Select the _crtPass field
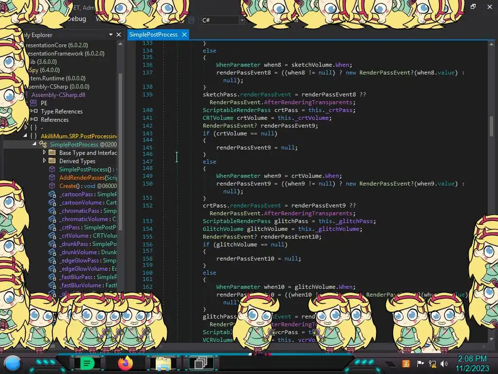498x374 pixels. tap(88, 227)
